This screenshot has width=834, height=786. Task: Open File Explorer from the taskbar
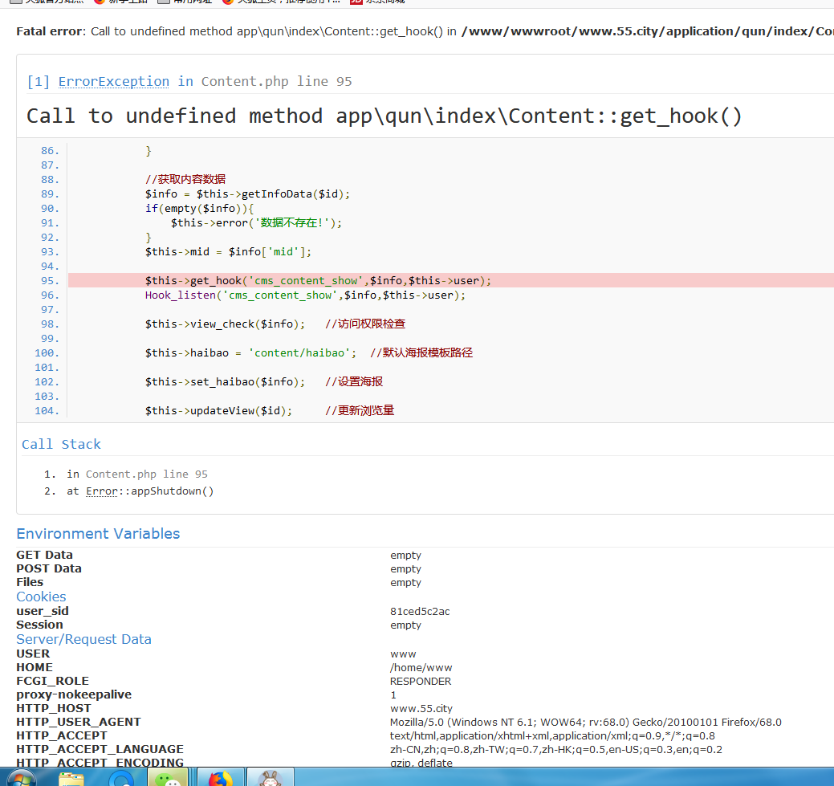click(72, 779)
